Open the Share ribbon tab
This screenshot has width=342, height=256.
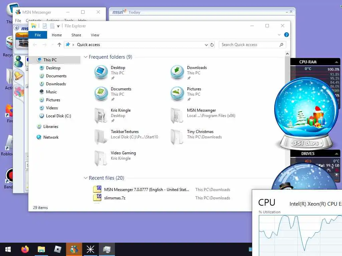click(76, 35)
